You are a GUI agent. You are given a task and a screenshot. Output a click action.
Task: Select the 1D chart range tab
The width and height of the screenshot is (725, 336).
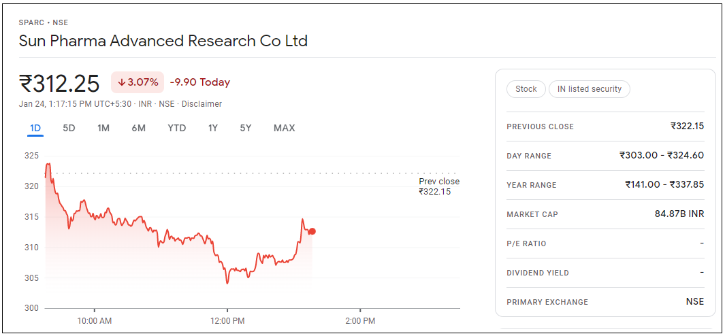pos(35,128)
